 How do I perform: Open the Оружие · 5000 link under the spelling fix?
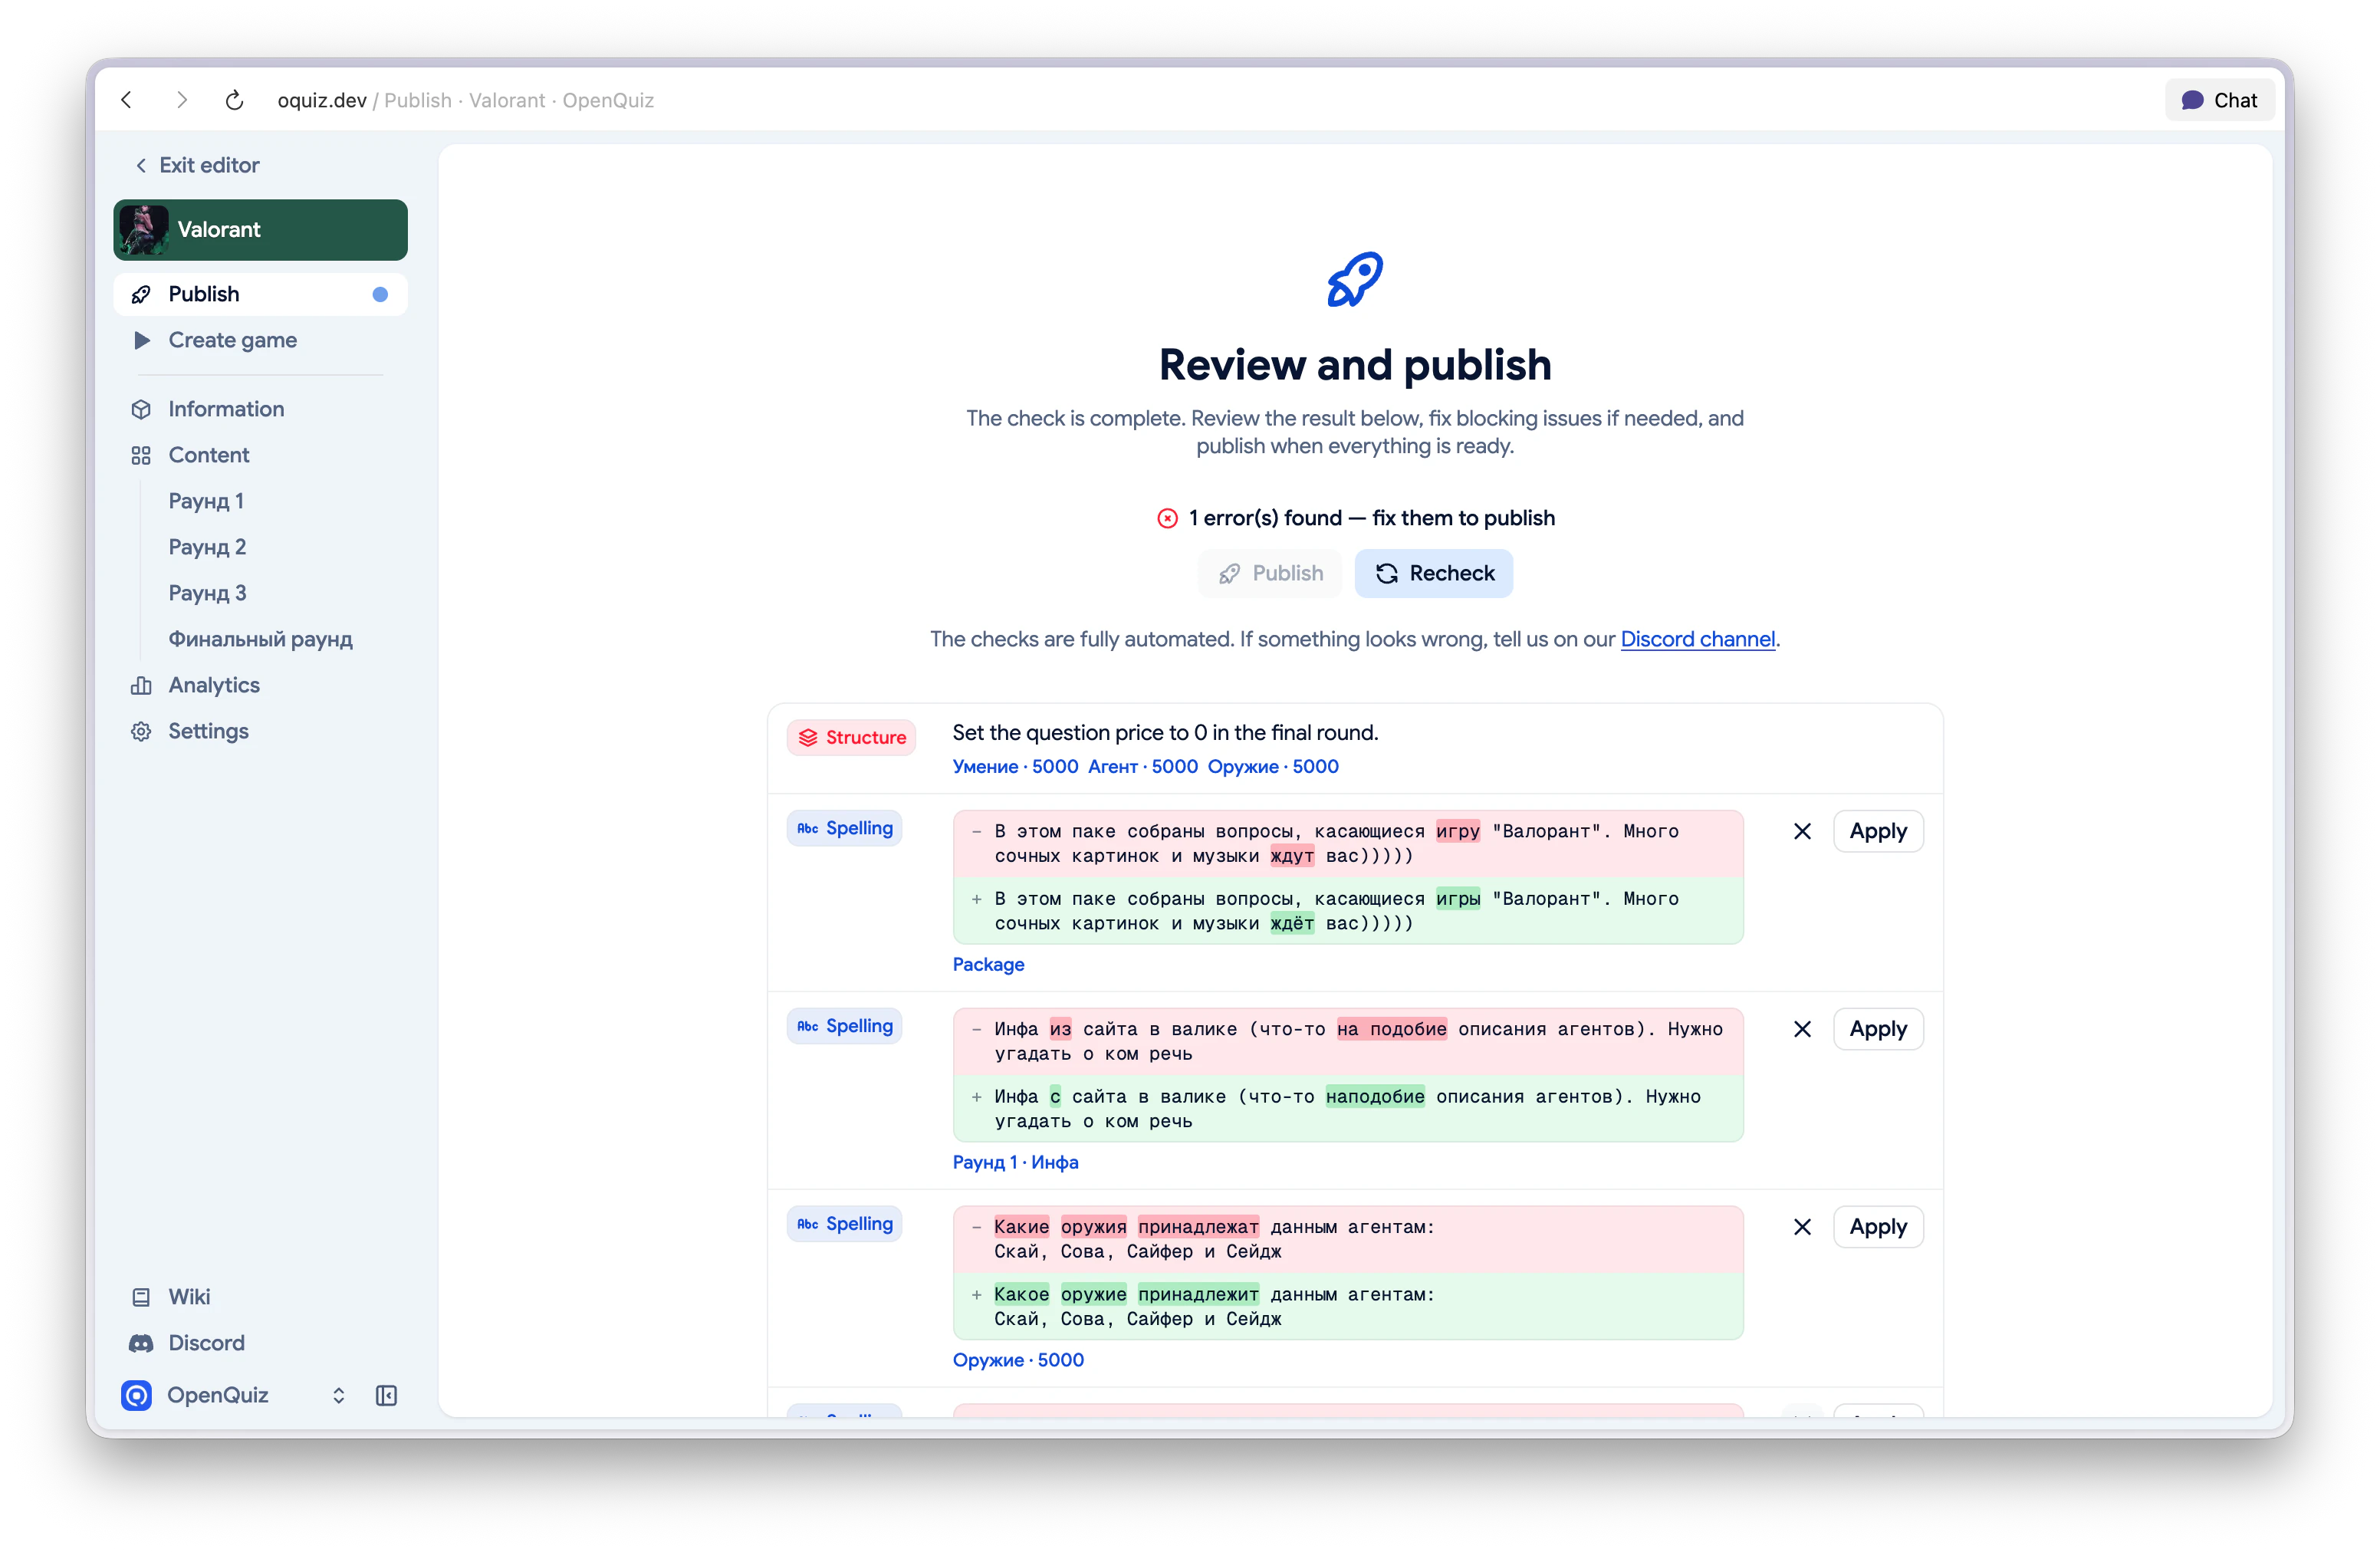(1018, 1361)
